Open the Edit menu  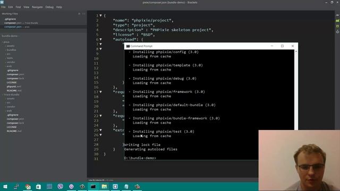pyautogui.click(x=11, y=7)
